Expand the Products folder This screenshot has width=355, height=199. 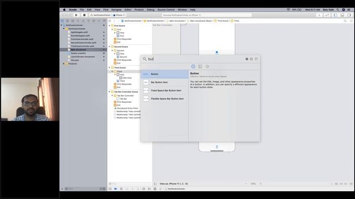[x=64, y=64]
